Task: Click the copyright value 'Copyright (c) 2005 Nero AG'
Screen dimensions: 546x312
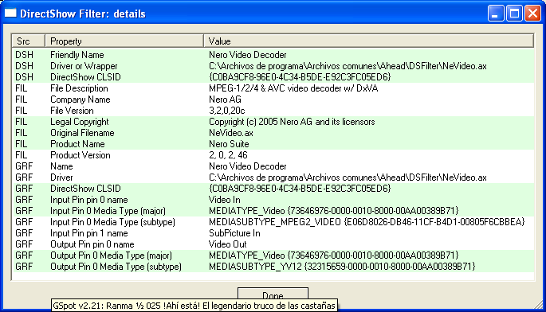Action: (x=261, y=122)
